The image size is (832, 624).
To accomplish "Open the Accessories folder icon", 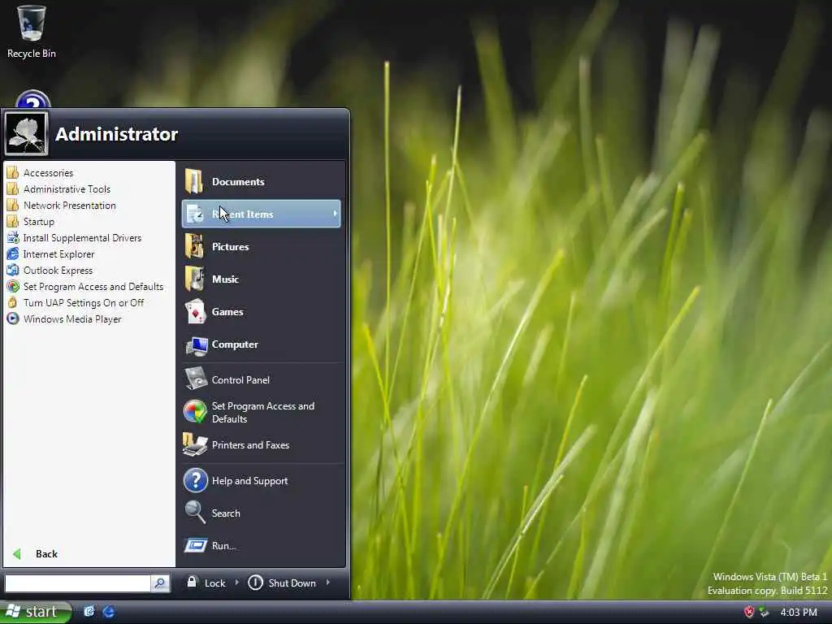I will (13, 173).
